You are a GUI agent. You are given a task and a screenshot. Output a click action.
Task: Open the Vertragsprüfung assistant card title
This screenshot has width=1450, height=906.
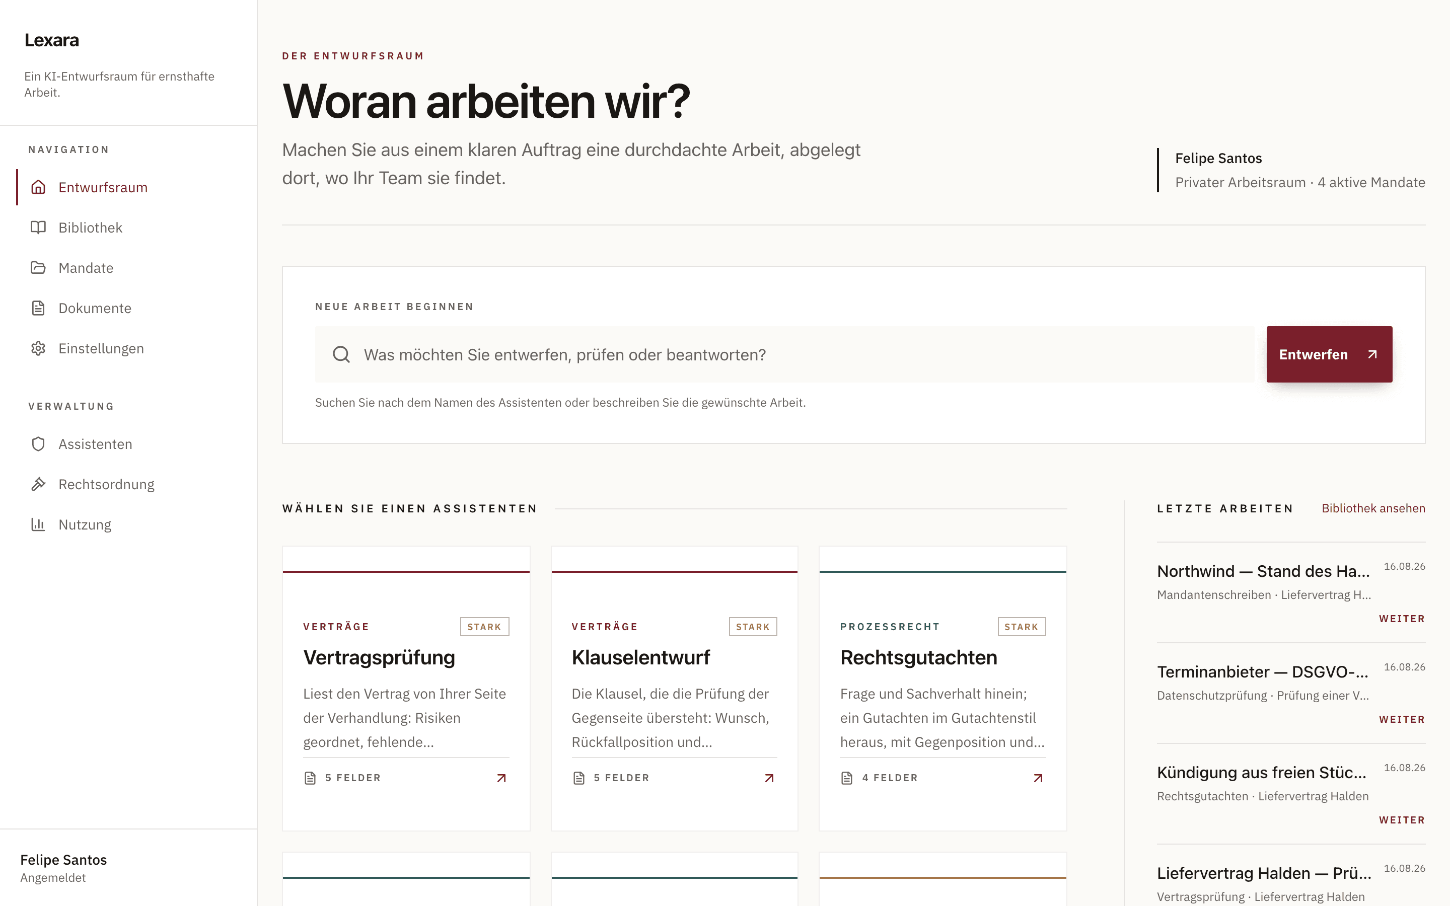coord(379,657)
